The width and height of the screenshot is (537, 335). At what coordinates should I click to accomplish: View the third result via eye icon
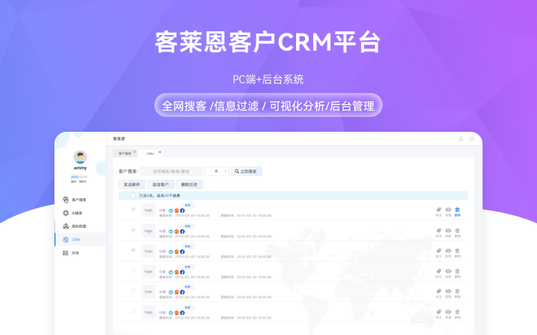point(448,251)
